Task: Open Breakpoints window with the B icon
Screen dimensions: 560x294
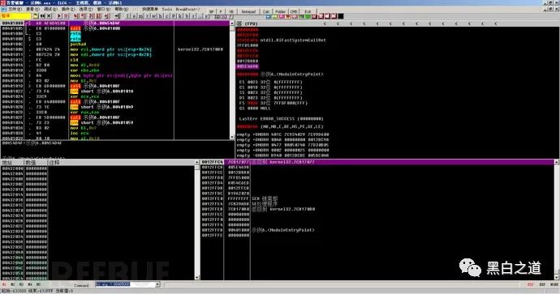Action: pyautogui.click(x=187, y=16)
